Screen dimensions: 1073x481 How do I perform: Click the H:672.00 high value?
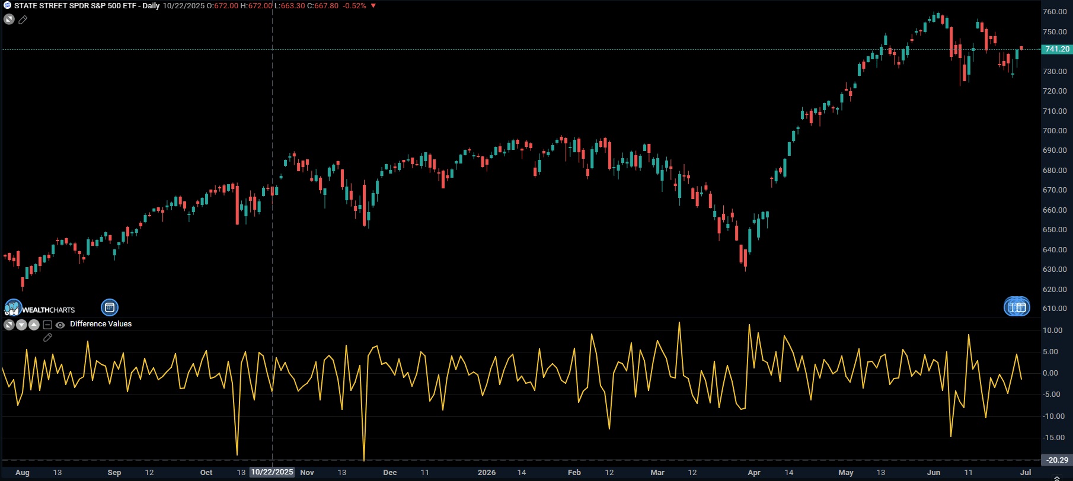[x=256, y=5]
